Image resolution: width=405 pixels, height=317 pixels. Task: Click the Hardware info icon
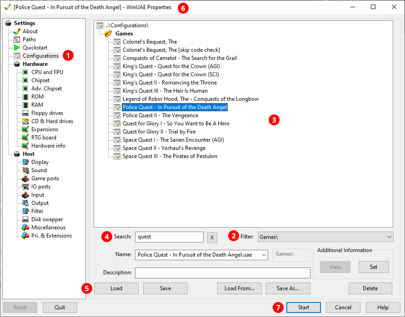pyautogui.click(x=25, y=146)
